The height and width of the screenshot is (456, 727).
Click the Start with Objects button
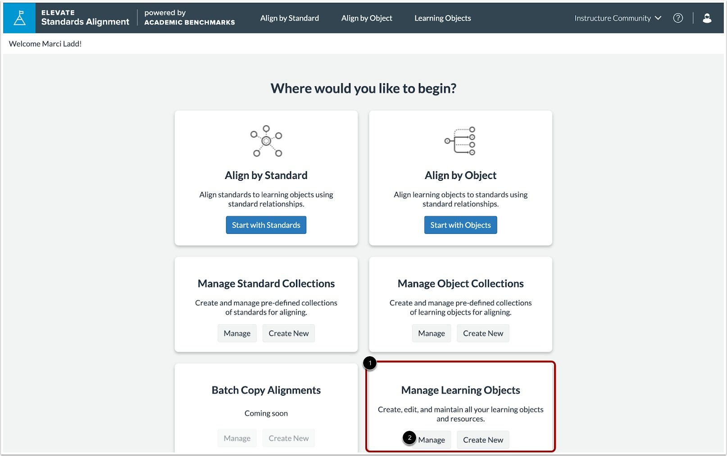[x=460, y=225]
